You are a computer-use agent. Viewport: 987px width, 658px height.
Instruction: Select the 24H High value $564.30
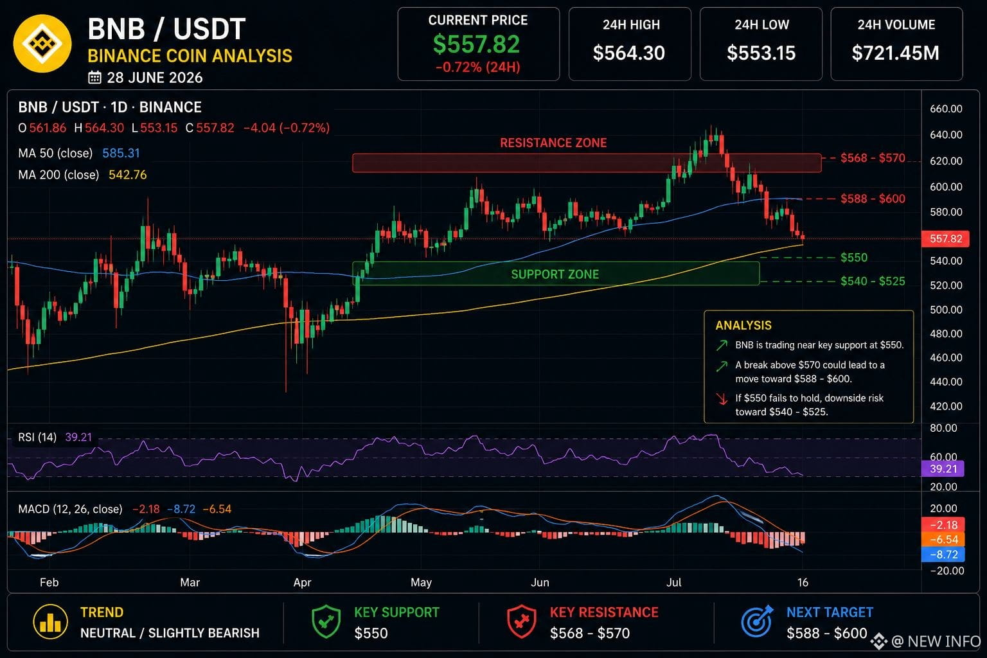[x=629, y=53]
